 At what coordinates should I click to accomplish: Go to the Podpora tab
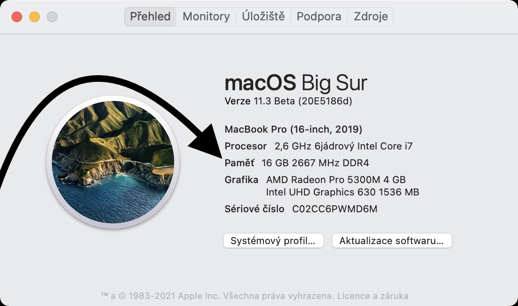pyautogui.click(x=319, y=17)
